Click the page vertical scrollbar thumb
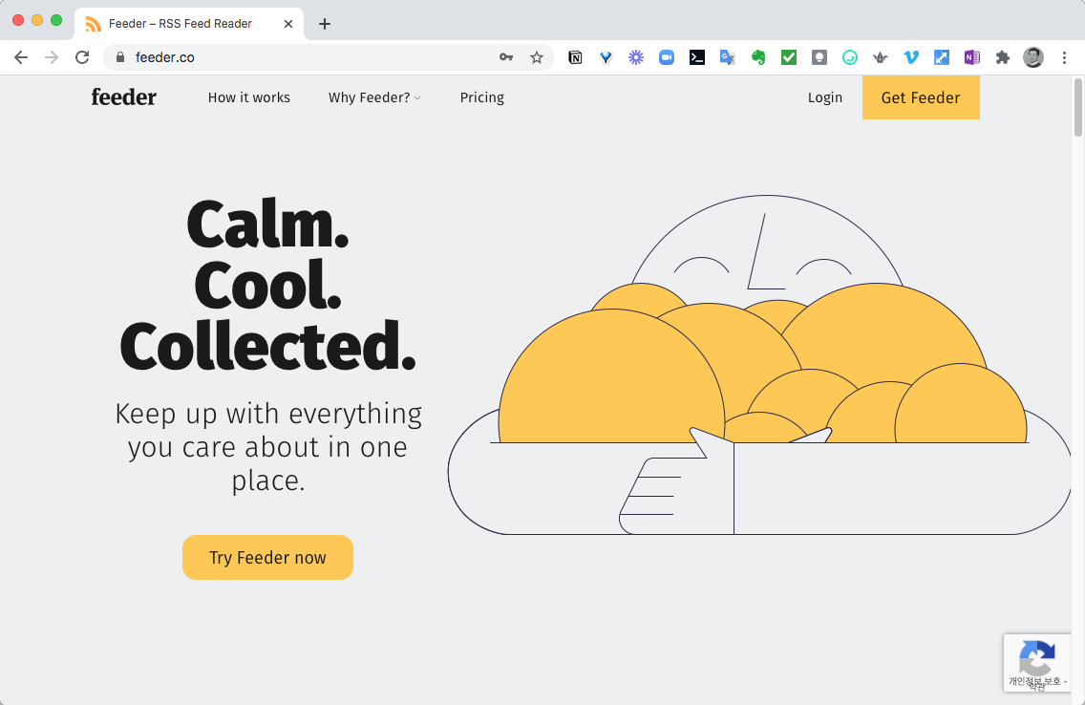The height and width of the screenshot is (705, 1085). 1077,107
